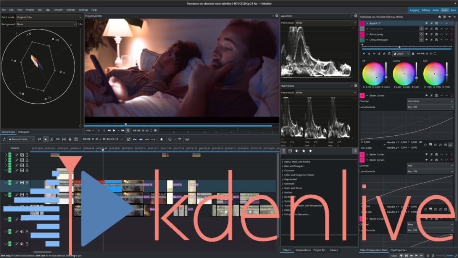Switch to Editing workspace layout
The height and width of the screenshot is (258, 458).
[x=426, y=10]
